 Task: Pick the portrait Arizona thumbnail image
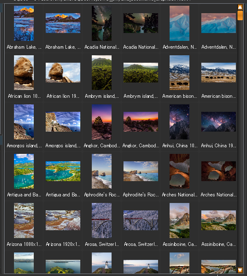(24, 220)
